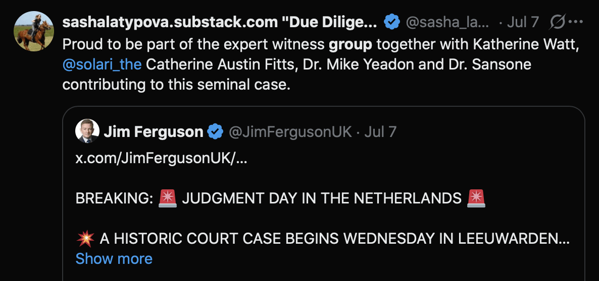Click Jim Ferguson's blue verified badge

(x=216, y=132)
